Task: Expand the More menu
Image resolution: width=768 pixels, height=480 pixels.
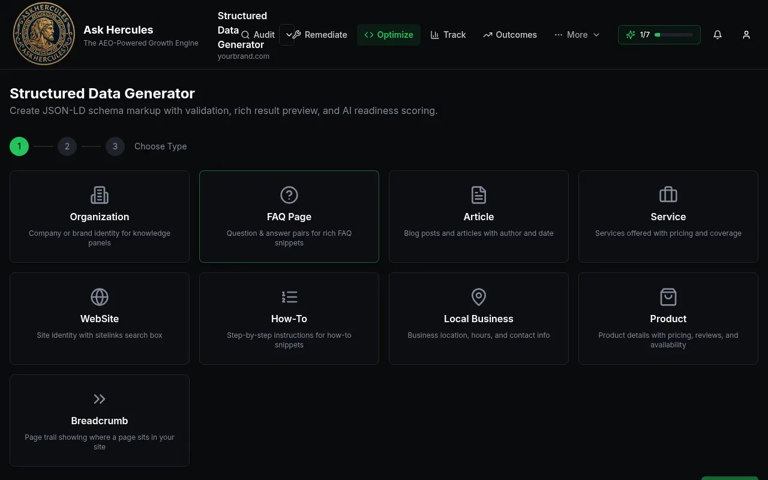Action: [577, 35]
